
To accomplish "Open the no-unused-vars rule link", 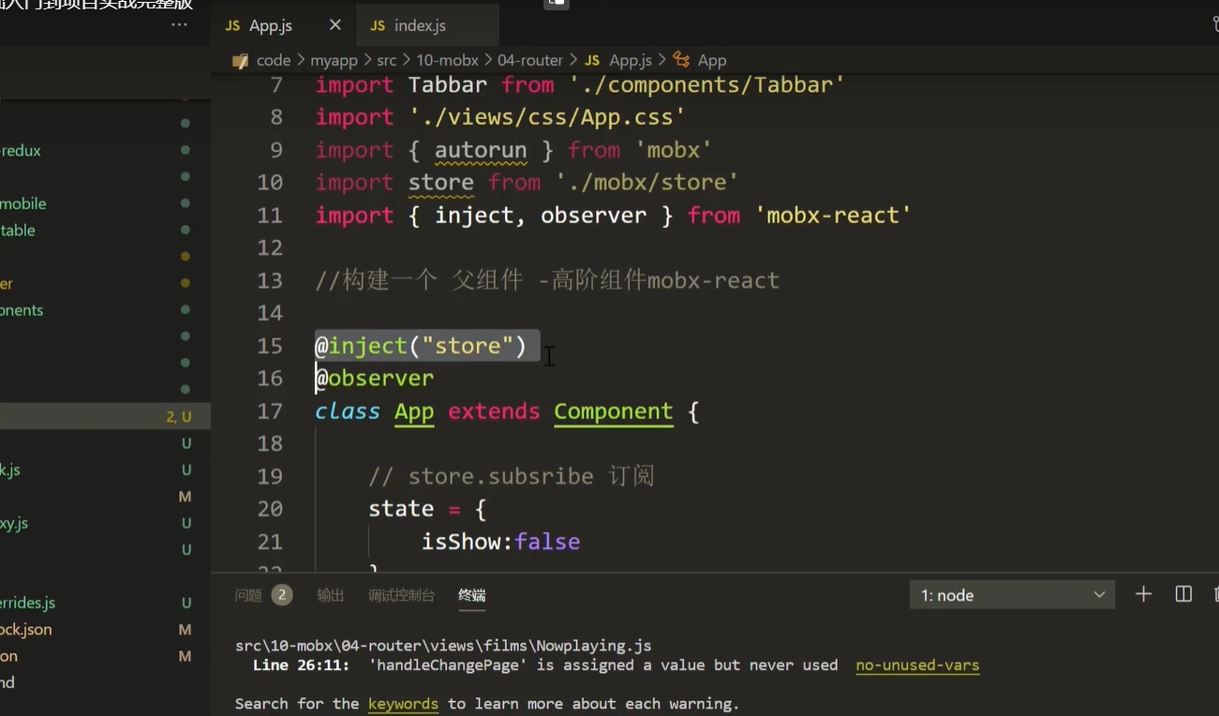I will [916, 665].
